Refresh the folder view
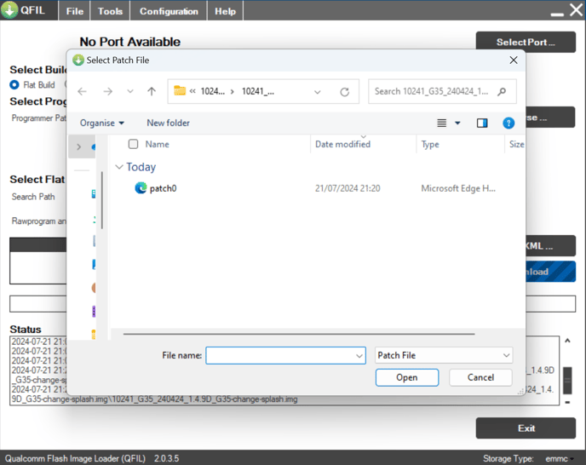This screenshot has width=586, height=465. (345, 92)
